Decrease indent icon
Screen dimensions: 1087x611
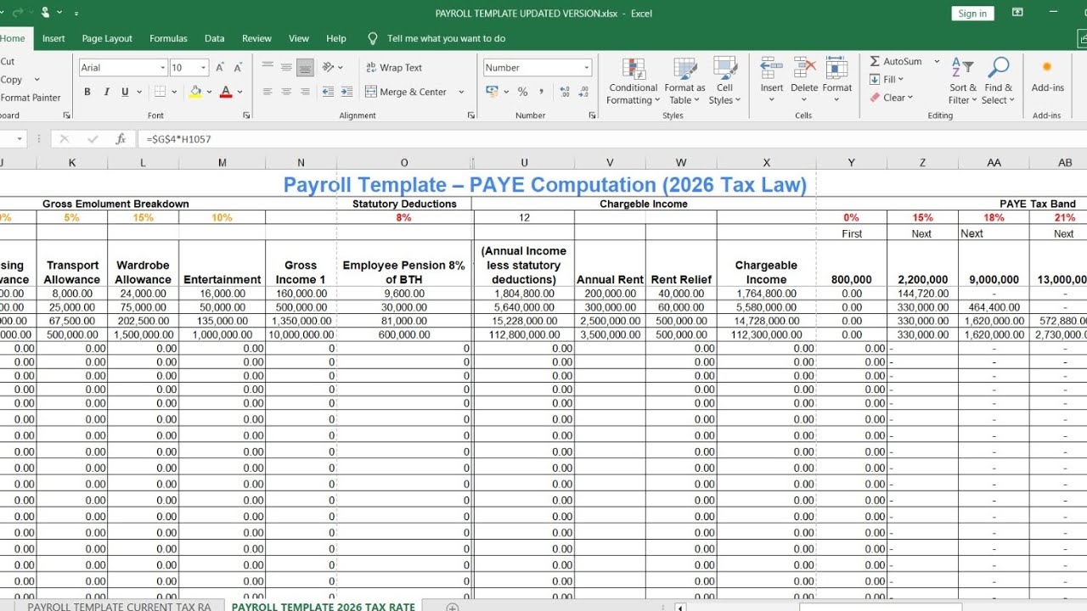pyautogui.click(x=327, y=92)
